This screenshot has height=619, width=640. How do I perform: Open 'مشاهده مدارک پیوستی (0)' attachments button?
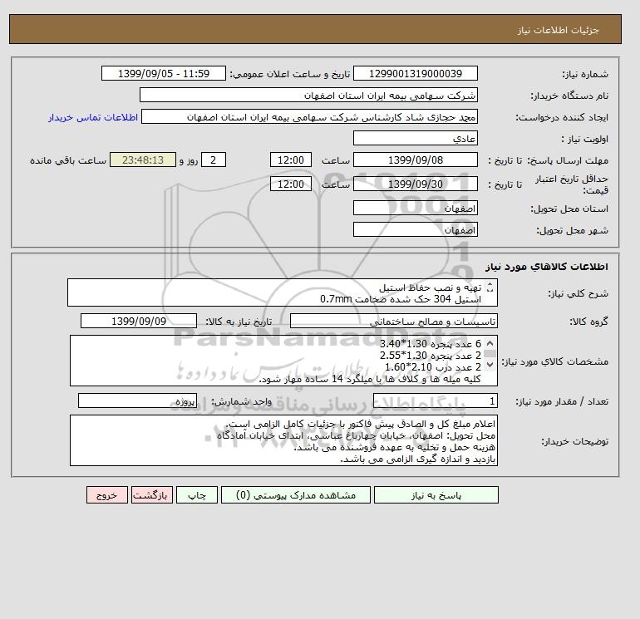296,495
